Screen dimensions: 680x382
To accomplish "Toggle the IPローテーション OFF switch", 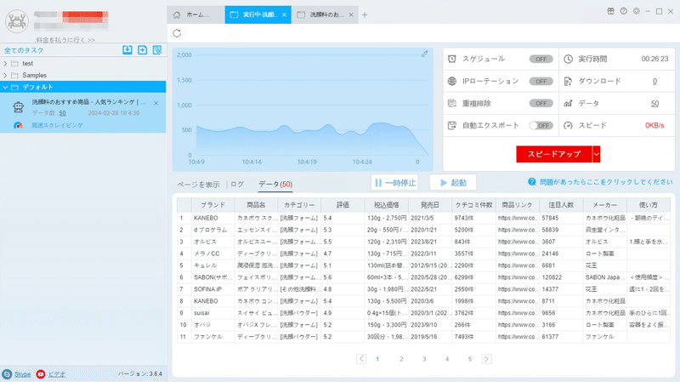I will [x=541, y=81].
